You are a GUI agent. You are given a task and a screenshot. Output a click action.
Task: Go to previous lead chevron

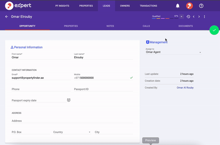194,17
